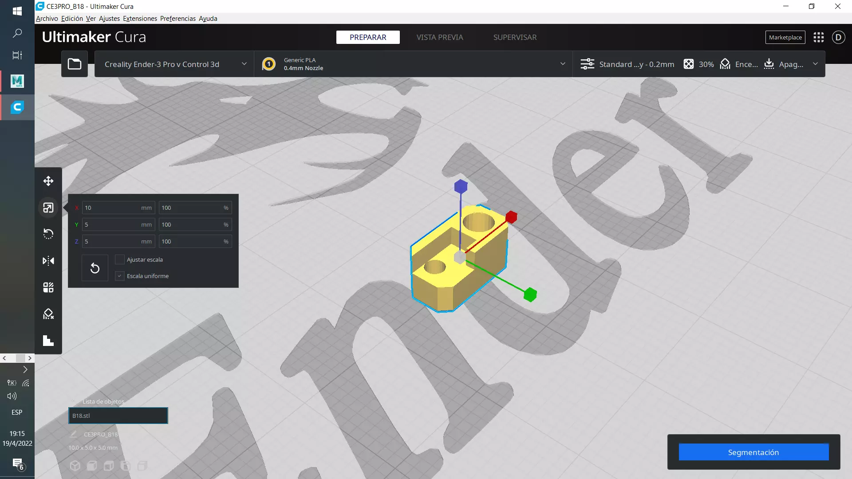Enable Ajustar escala checkbox
Image resolution: width=852 pixels, height=479 pixels.
(119, 259)
